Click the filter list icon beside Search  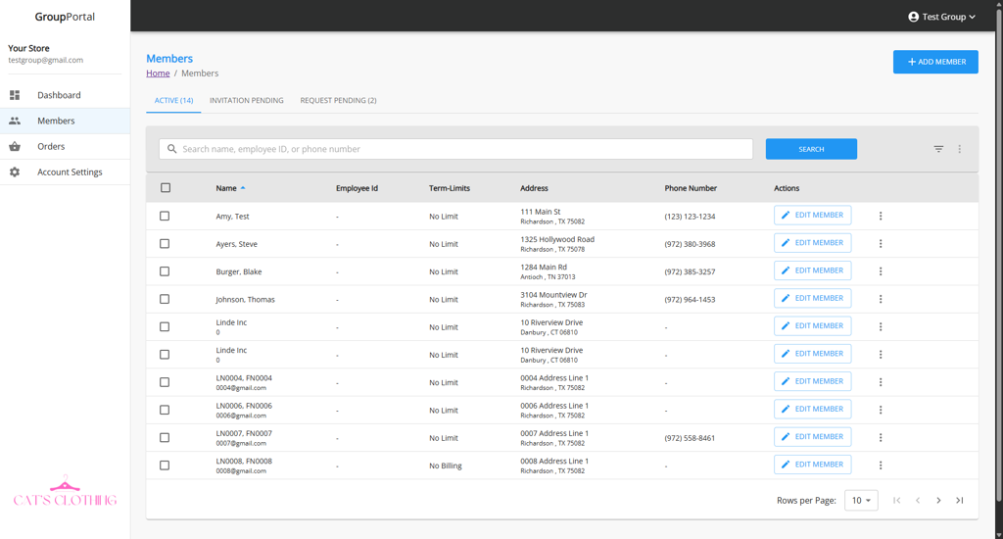click(x=938, y=149)
